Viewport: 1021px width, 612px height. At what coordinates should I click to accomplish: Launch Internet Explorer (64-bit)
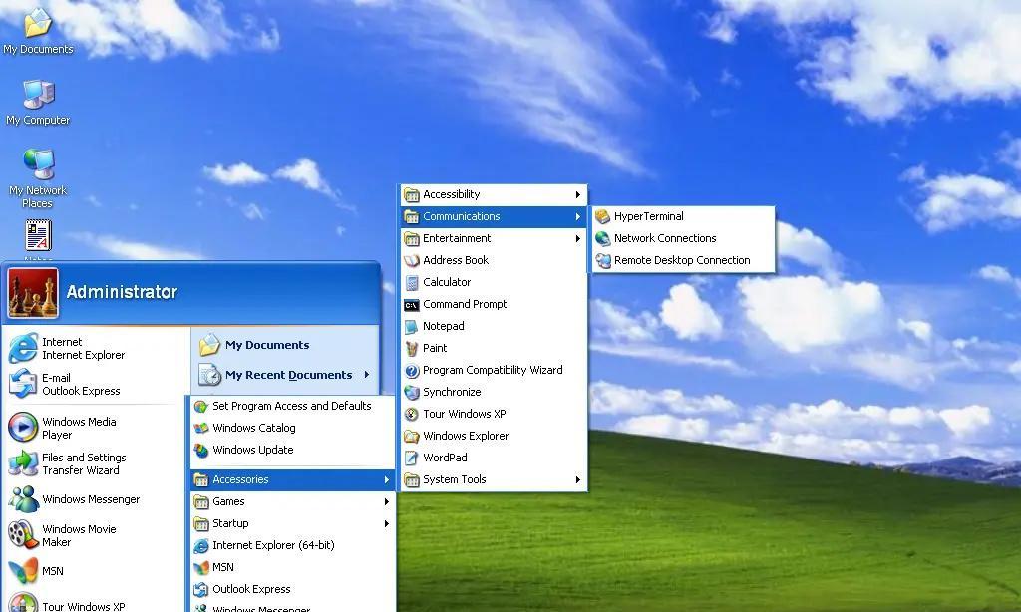coord(292,545)
